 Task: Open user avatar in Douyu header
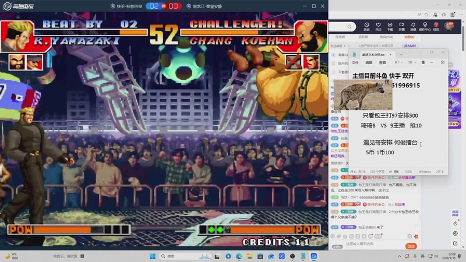(449, 26)
